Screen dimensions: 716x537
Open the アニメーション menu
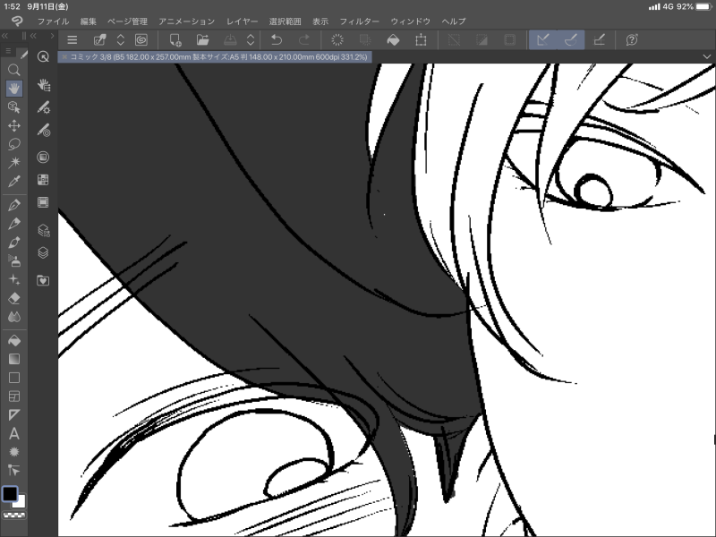pos(187,21)
